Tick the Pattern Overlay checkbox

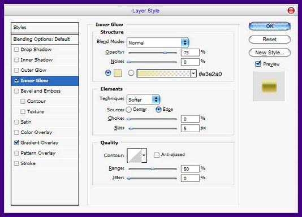16,153
